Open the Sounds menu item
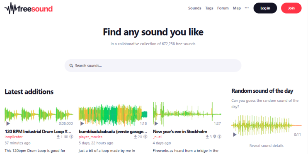Viewport: 308px width, 154px height. [x=194, y=8]
